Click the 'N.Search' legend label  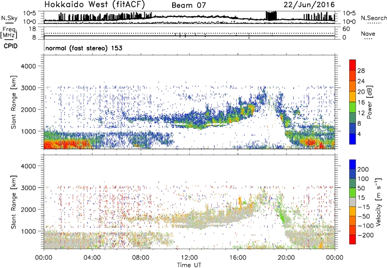tap(373, 18)
